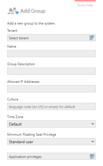Open the Application privileges field
103x166 pixels.
click(51, 156)
